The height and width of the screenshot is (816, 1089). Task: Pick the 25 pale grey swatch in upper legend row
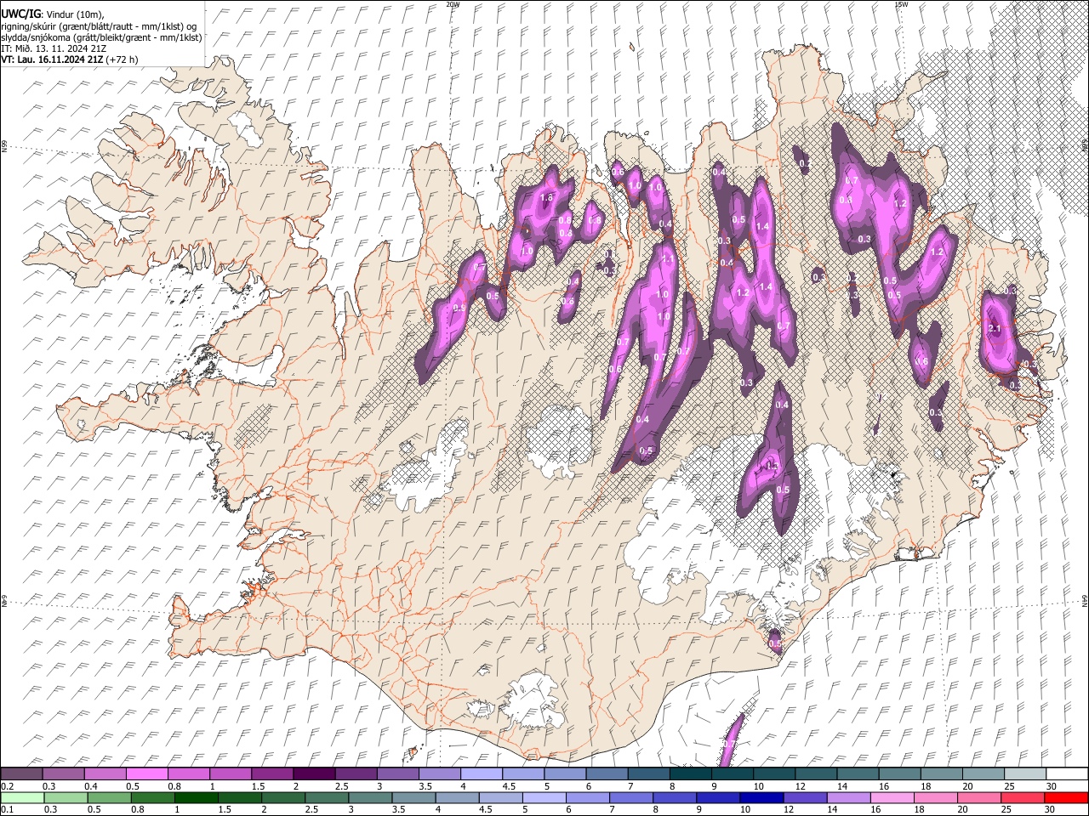[1024, 773]
